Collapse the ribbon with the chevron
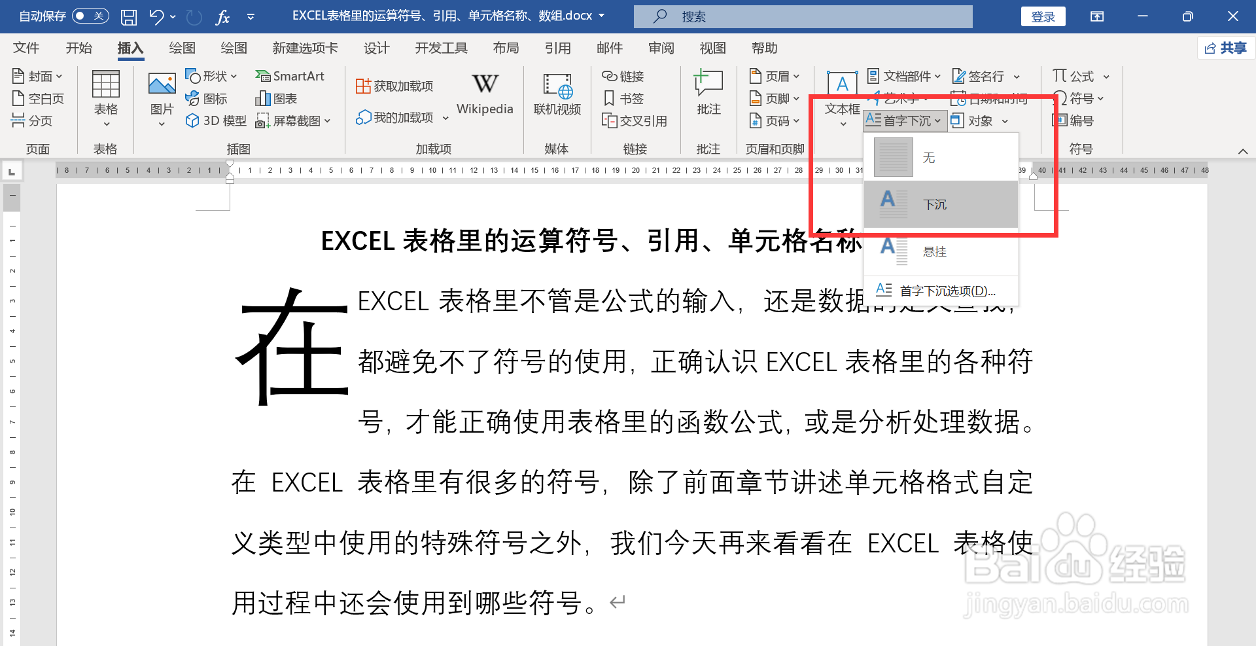1256x646 pixels. (x=1243, y=151)
